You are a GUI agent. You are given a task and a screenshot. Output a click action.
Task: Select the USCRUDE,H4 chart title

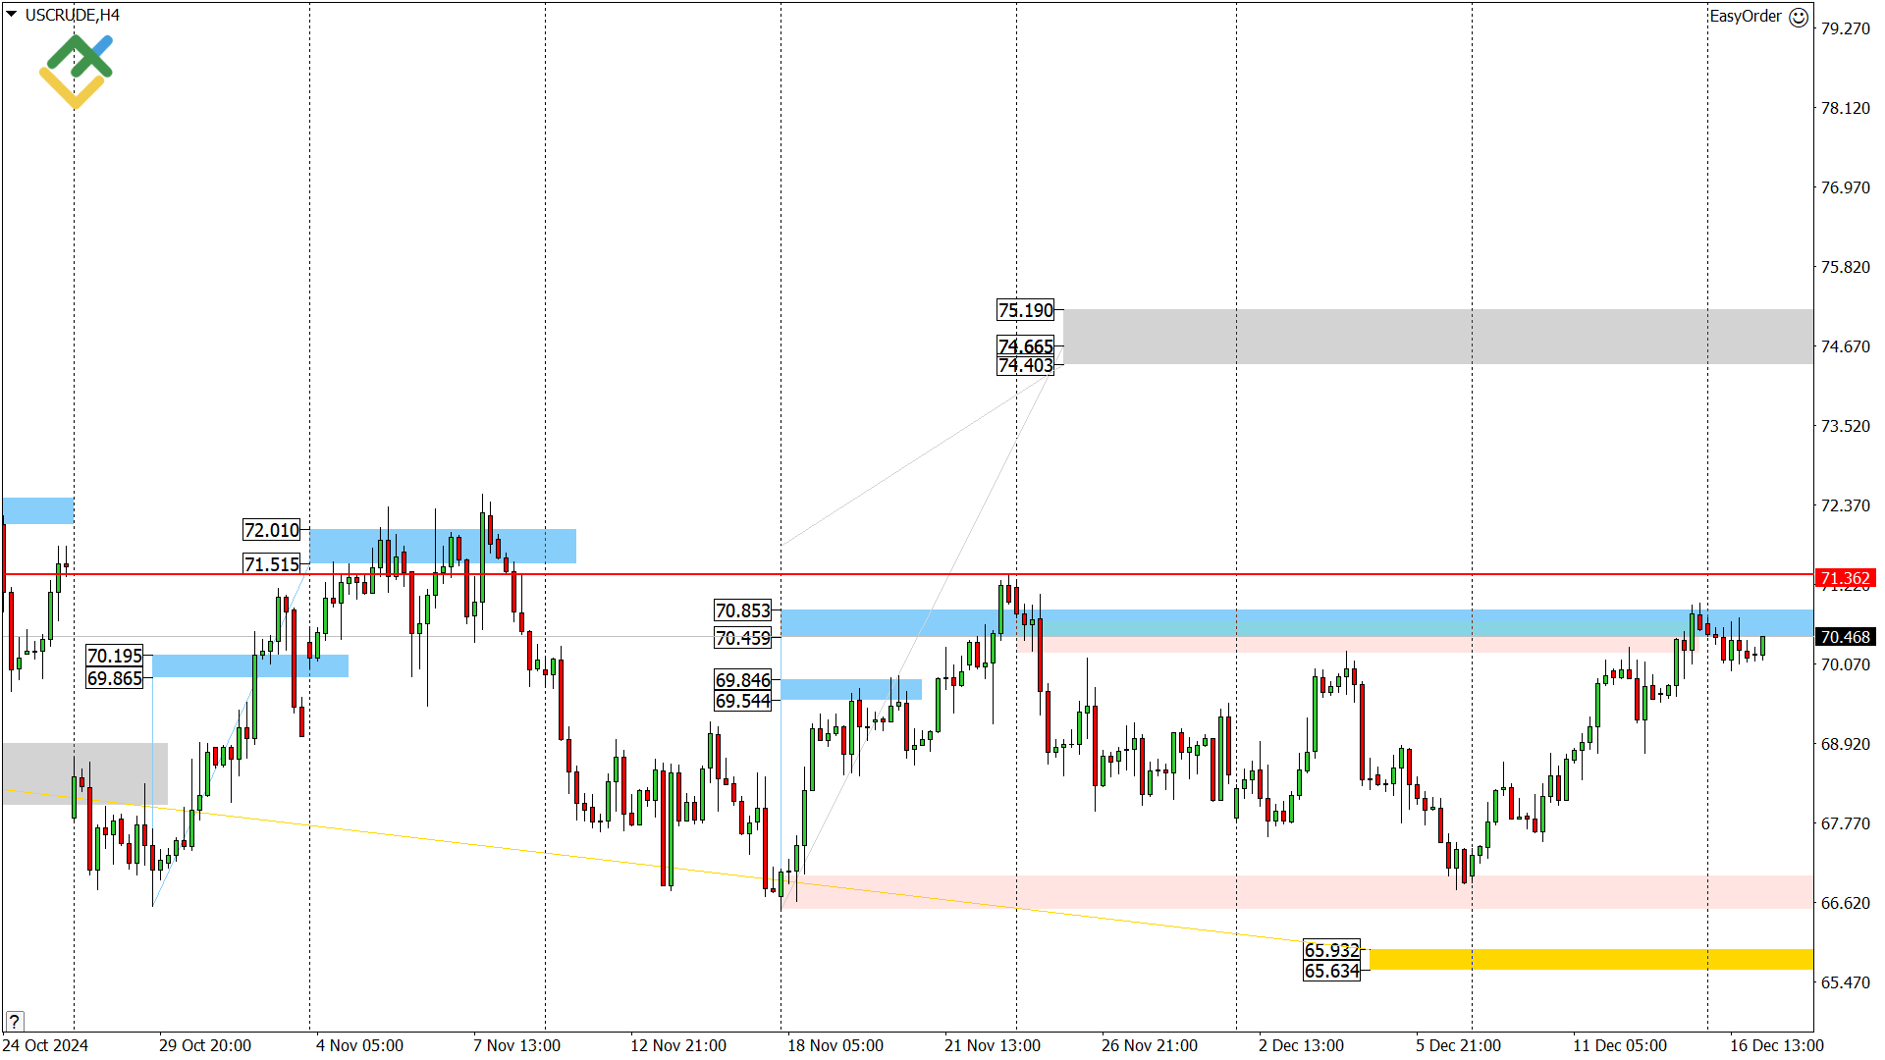tap(72, 15)
